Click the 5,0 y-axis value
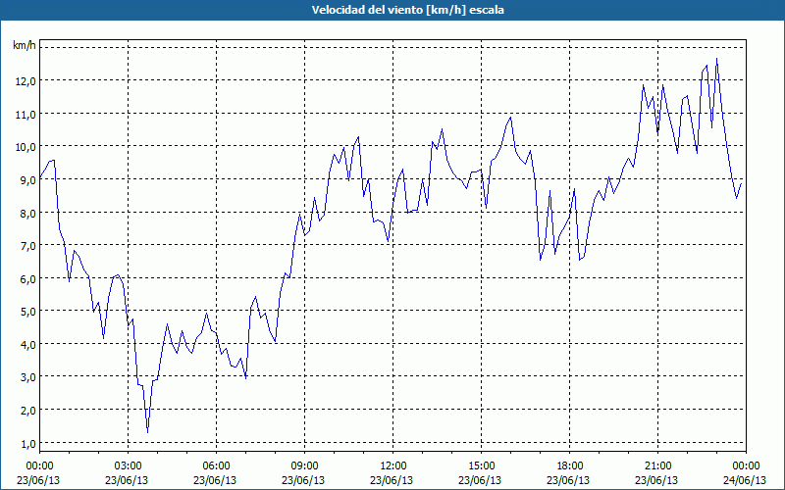Screen dimensions: 785x490 click(x=28, y=312)
